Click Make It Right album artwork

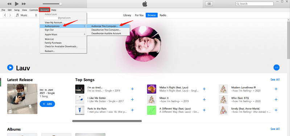[x=152, y=89]
